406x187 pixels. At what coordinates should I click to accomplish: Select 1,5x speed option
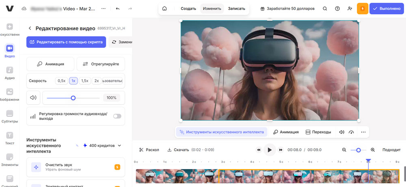click(x=84, y=81)
